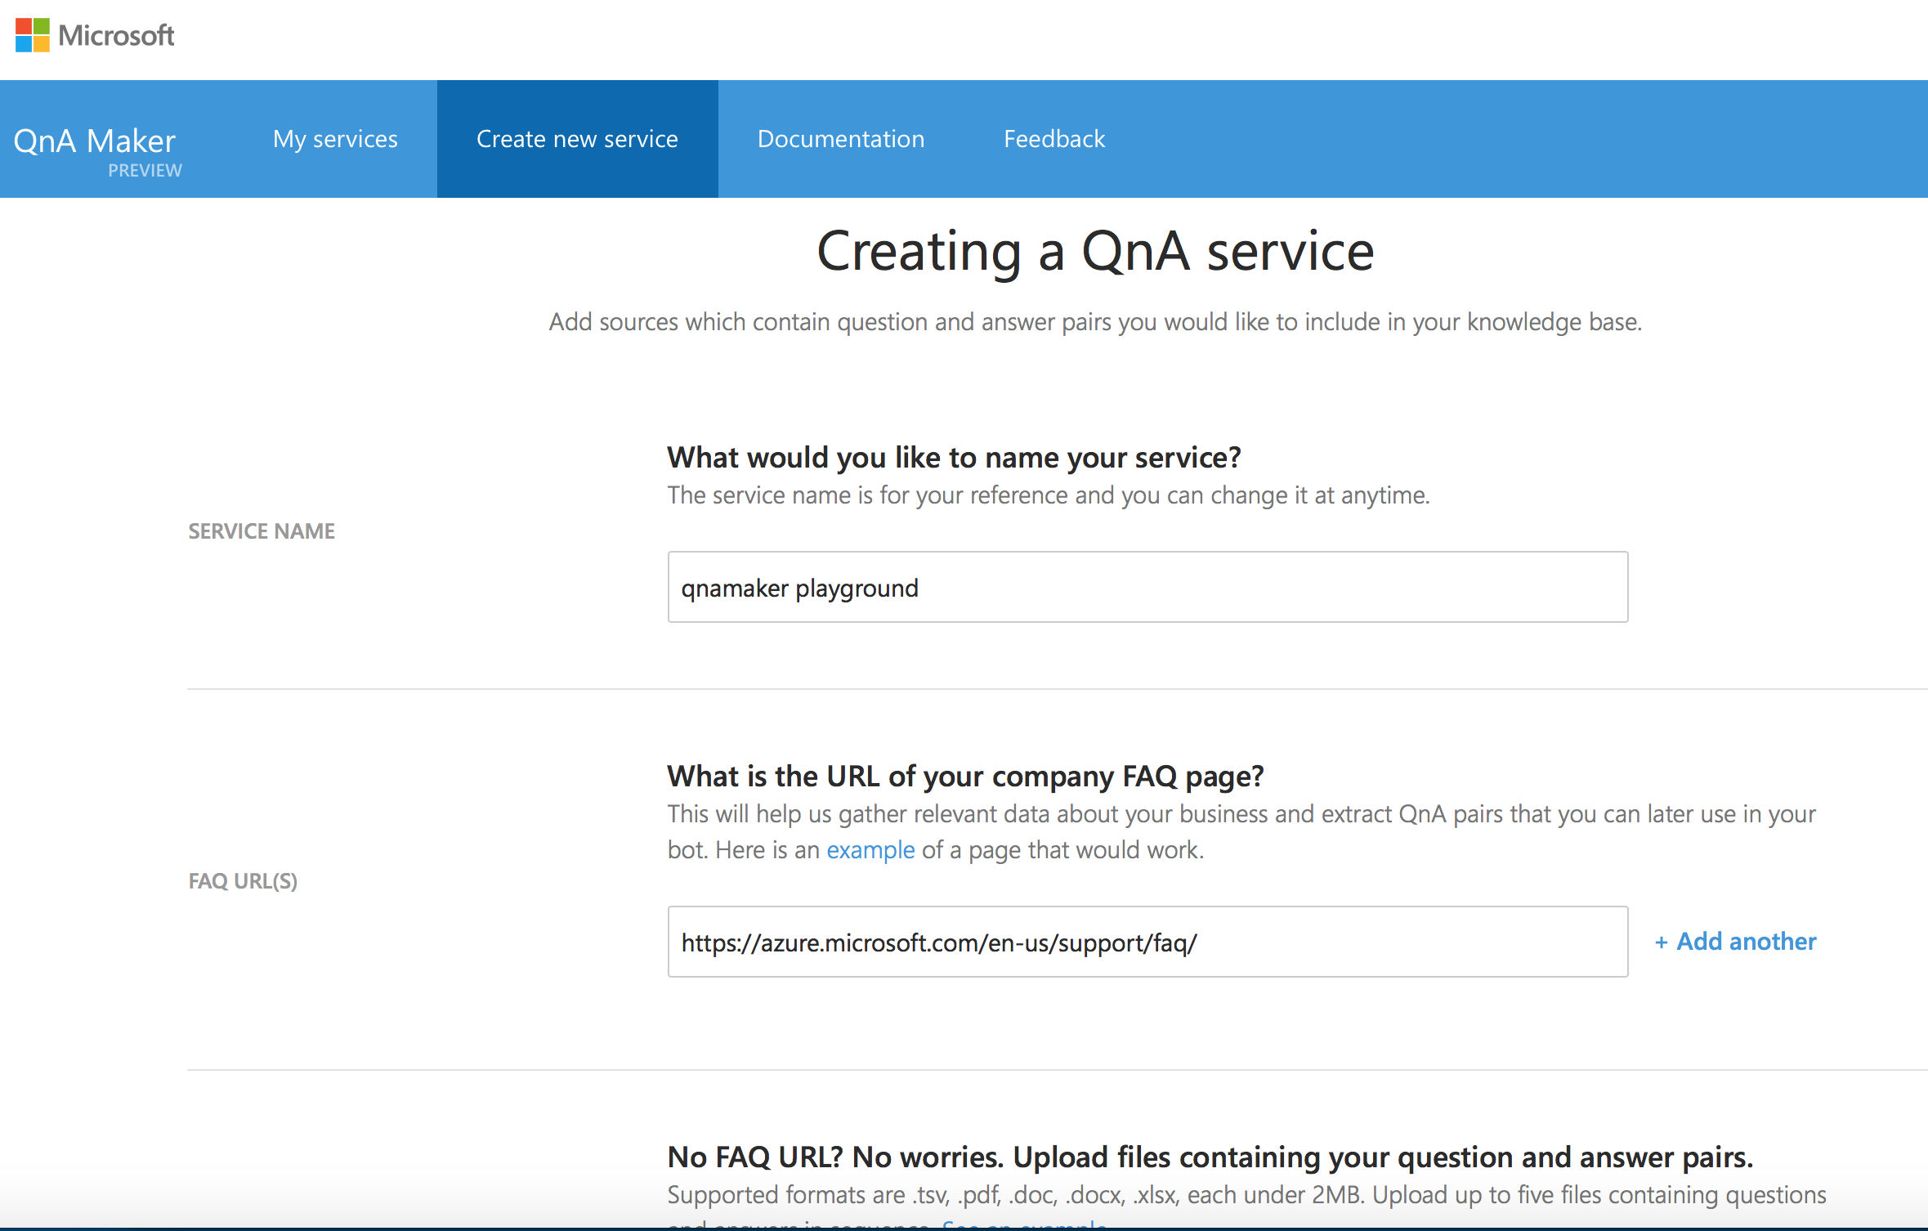
Task: Open the QnA Maker Preview home link
Action: (97, 150)
